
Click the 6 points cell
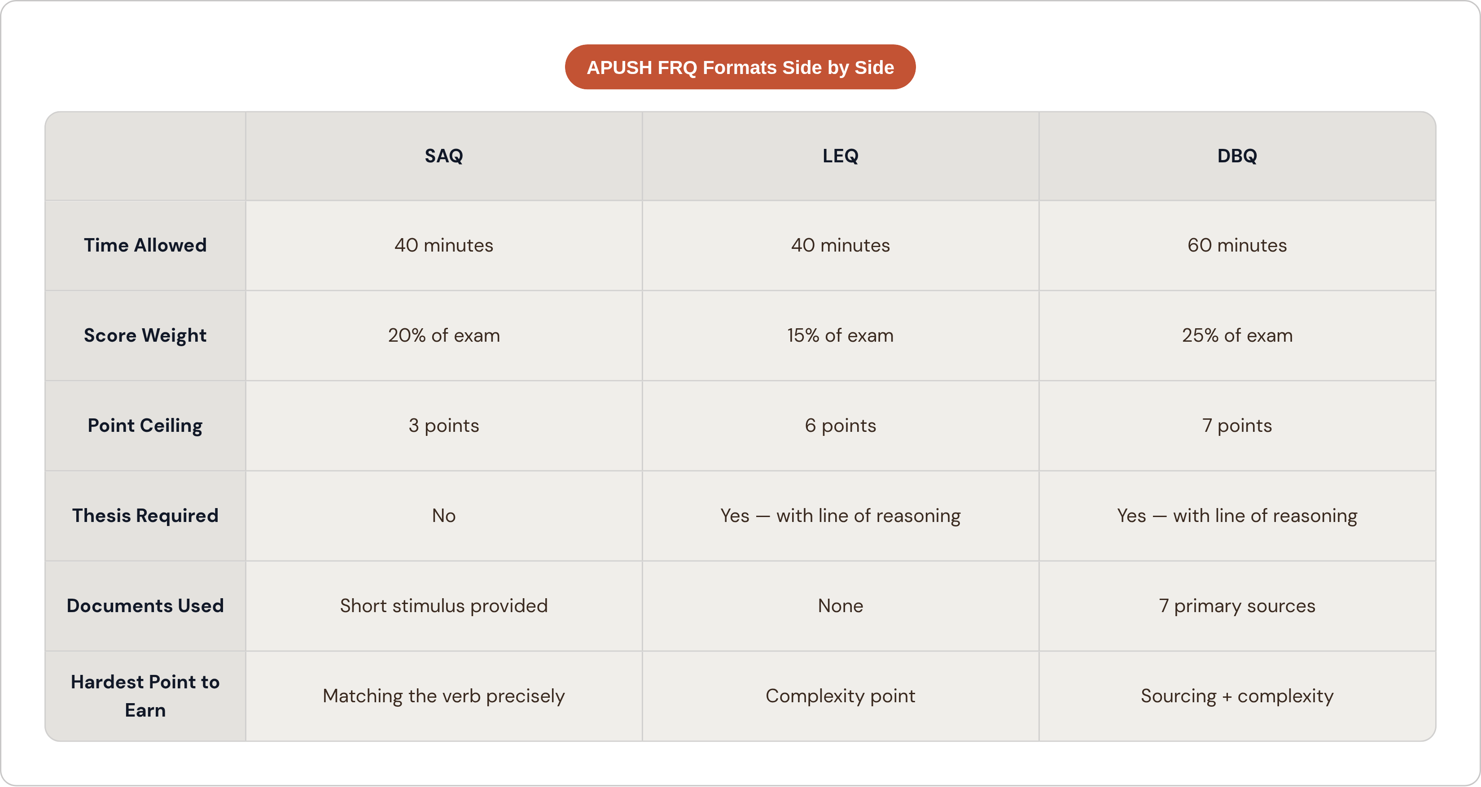coord(841,426)
